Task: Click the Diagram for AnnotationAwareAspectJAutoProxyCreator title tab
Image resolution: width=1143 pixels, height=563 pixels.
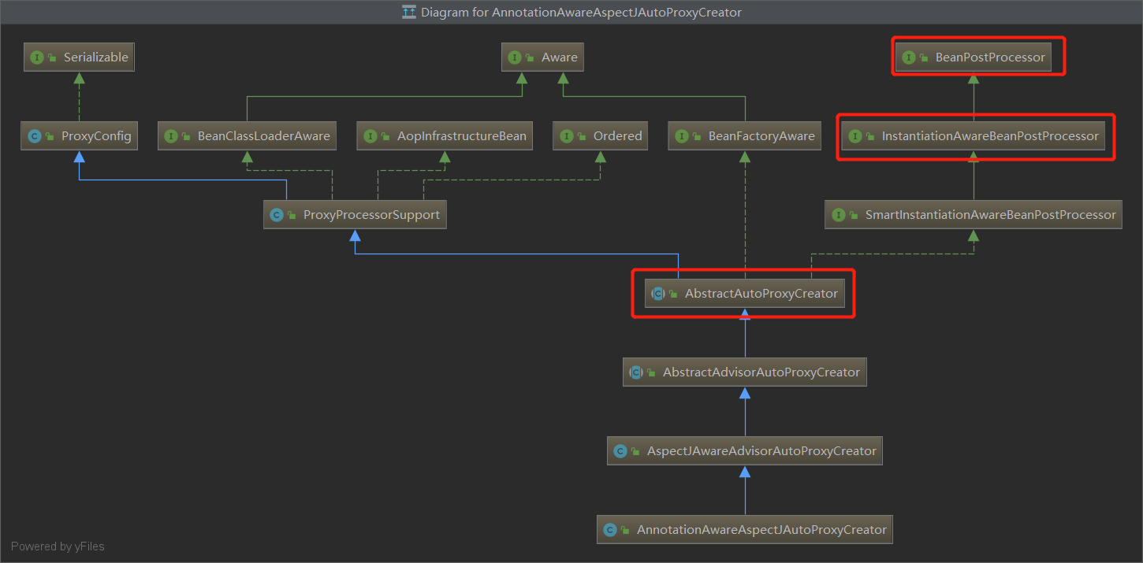Action: pos(580,12)
